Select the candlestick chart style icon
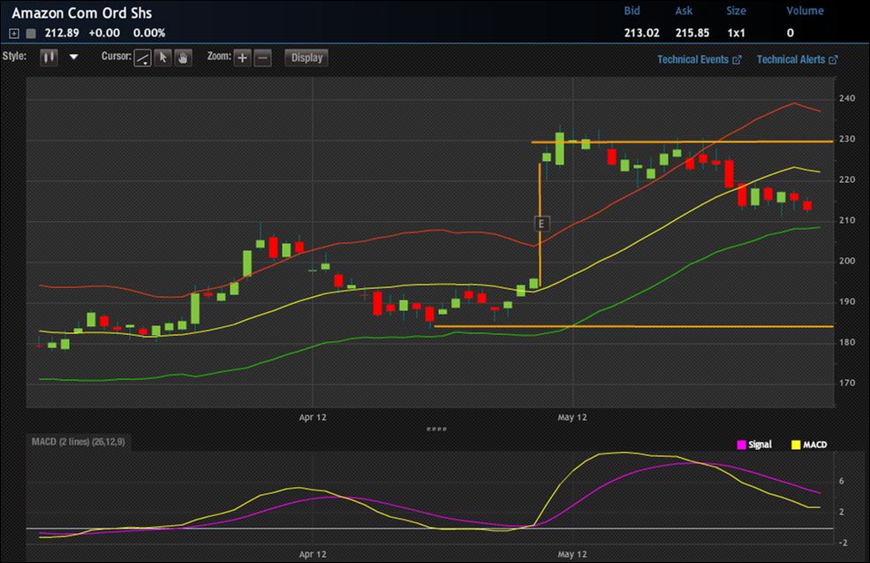The height and width of the screenshot is (563, 870). click(49, 57)
